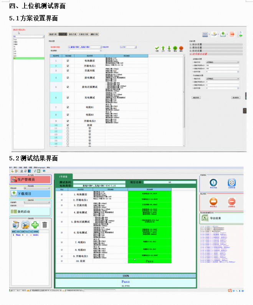
Task: Click the 100% progress bar
Action: point(126,275)
